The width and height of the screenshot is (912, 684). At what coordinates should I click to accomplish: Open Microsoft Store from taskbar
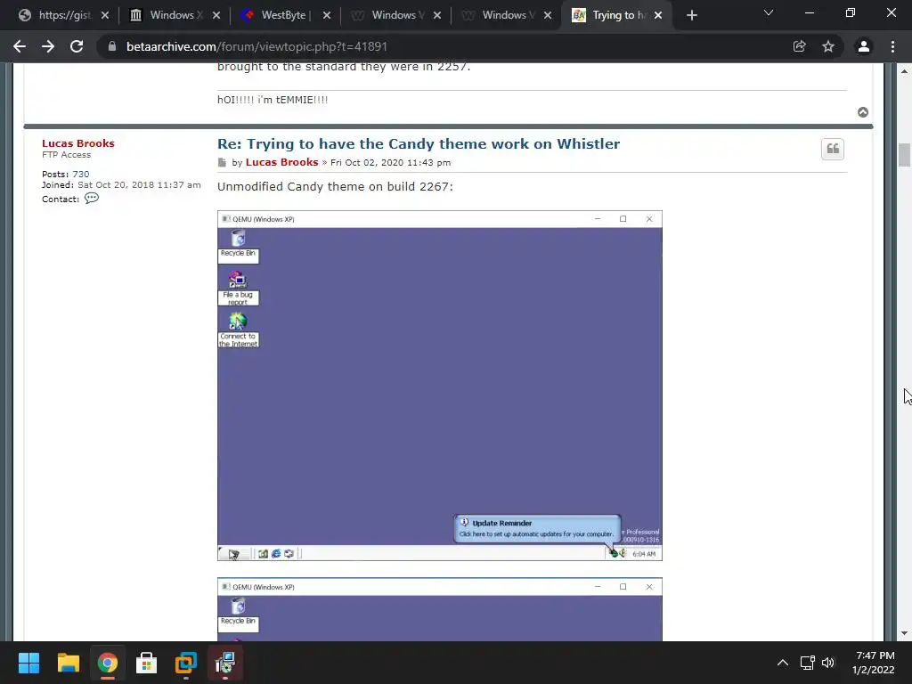click(147, 663)
